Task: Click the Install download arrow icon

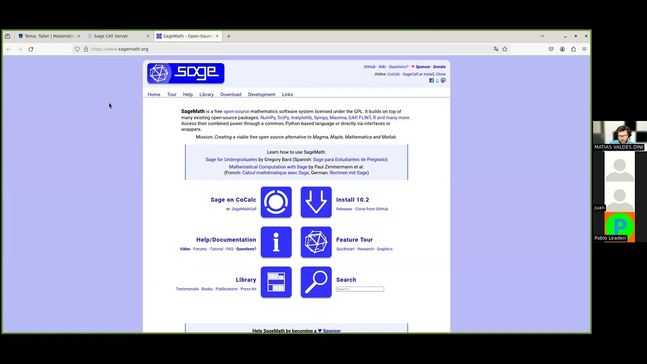Action: tap(316, 202)
